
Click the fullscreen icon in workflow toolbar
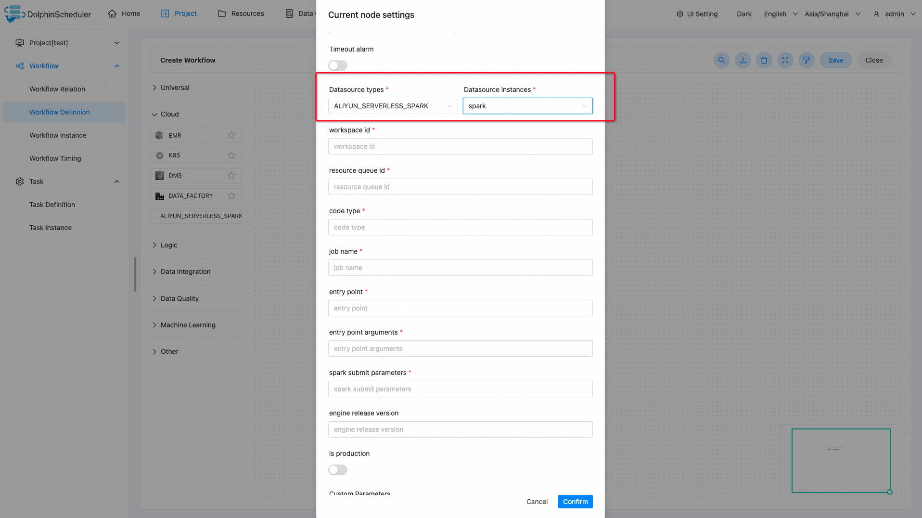[x=785, y=60]
